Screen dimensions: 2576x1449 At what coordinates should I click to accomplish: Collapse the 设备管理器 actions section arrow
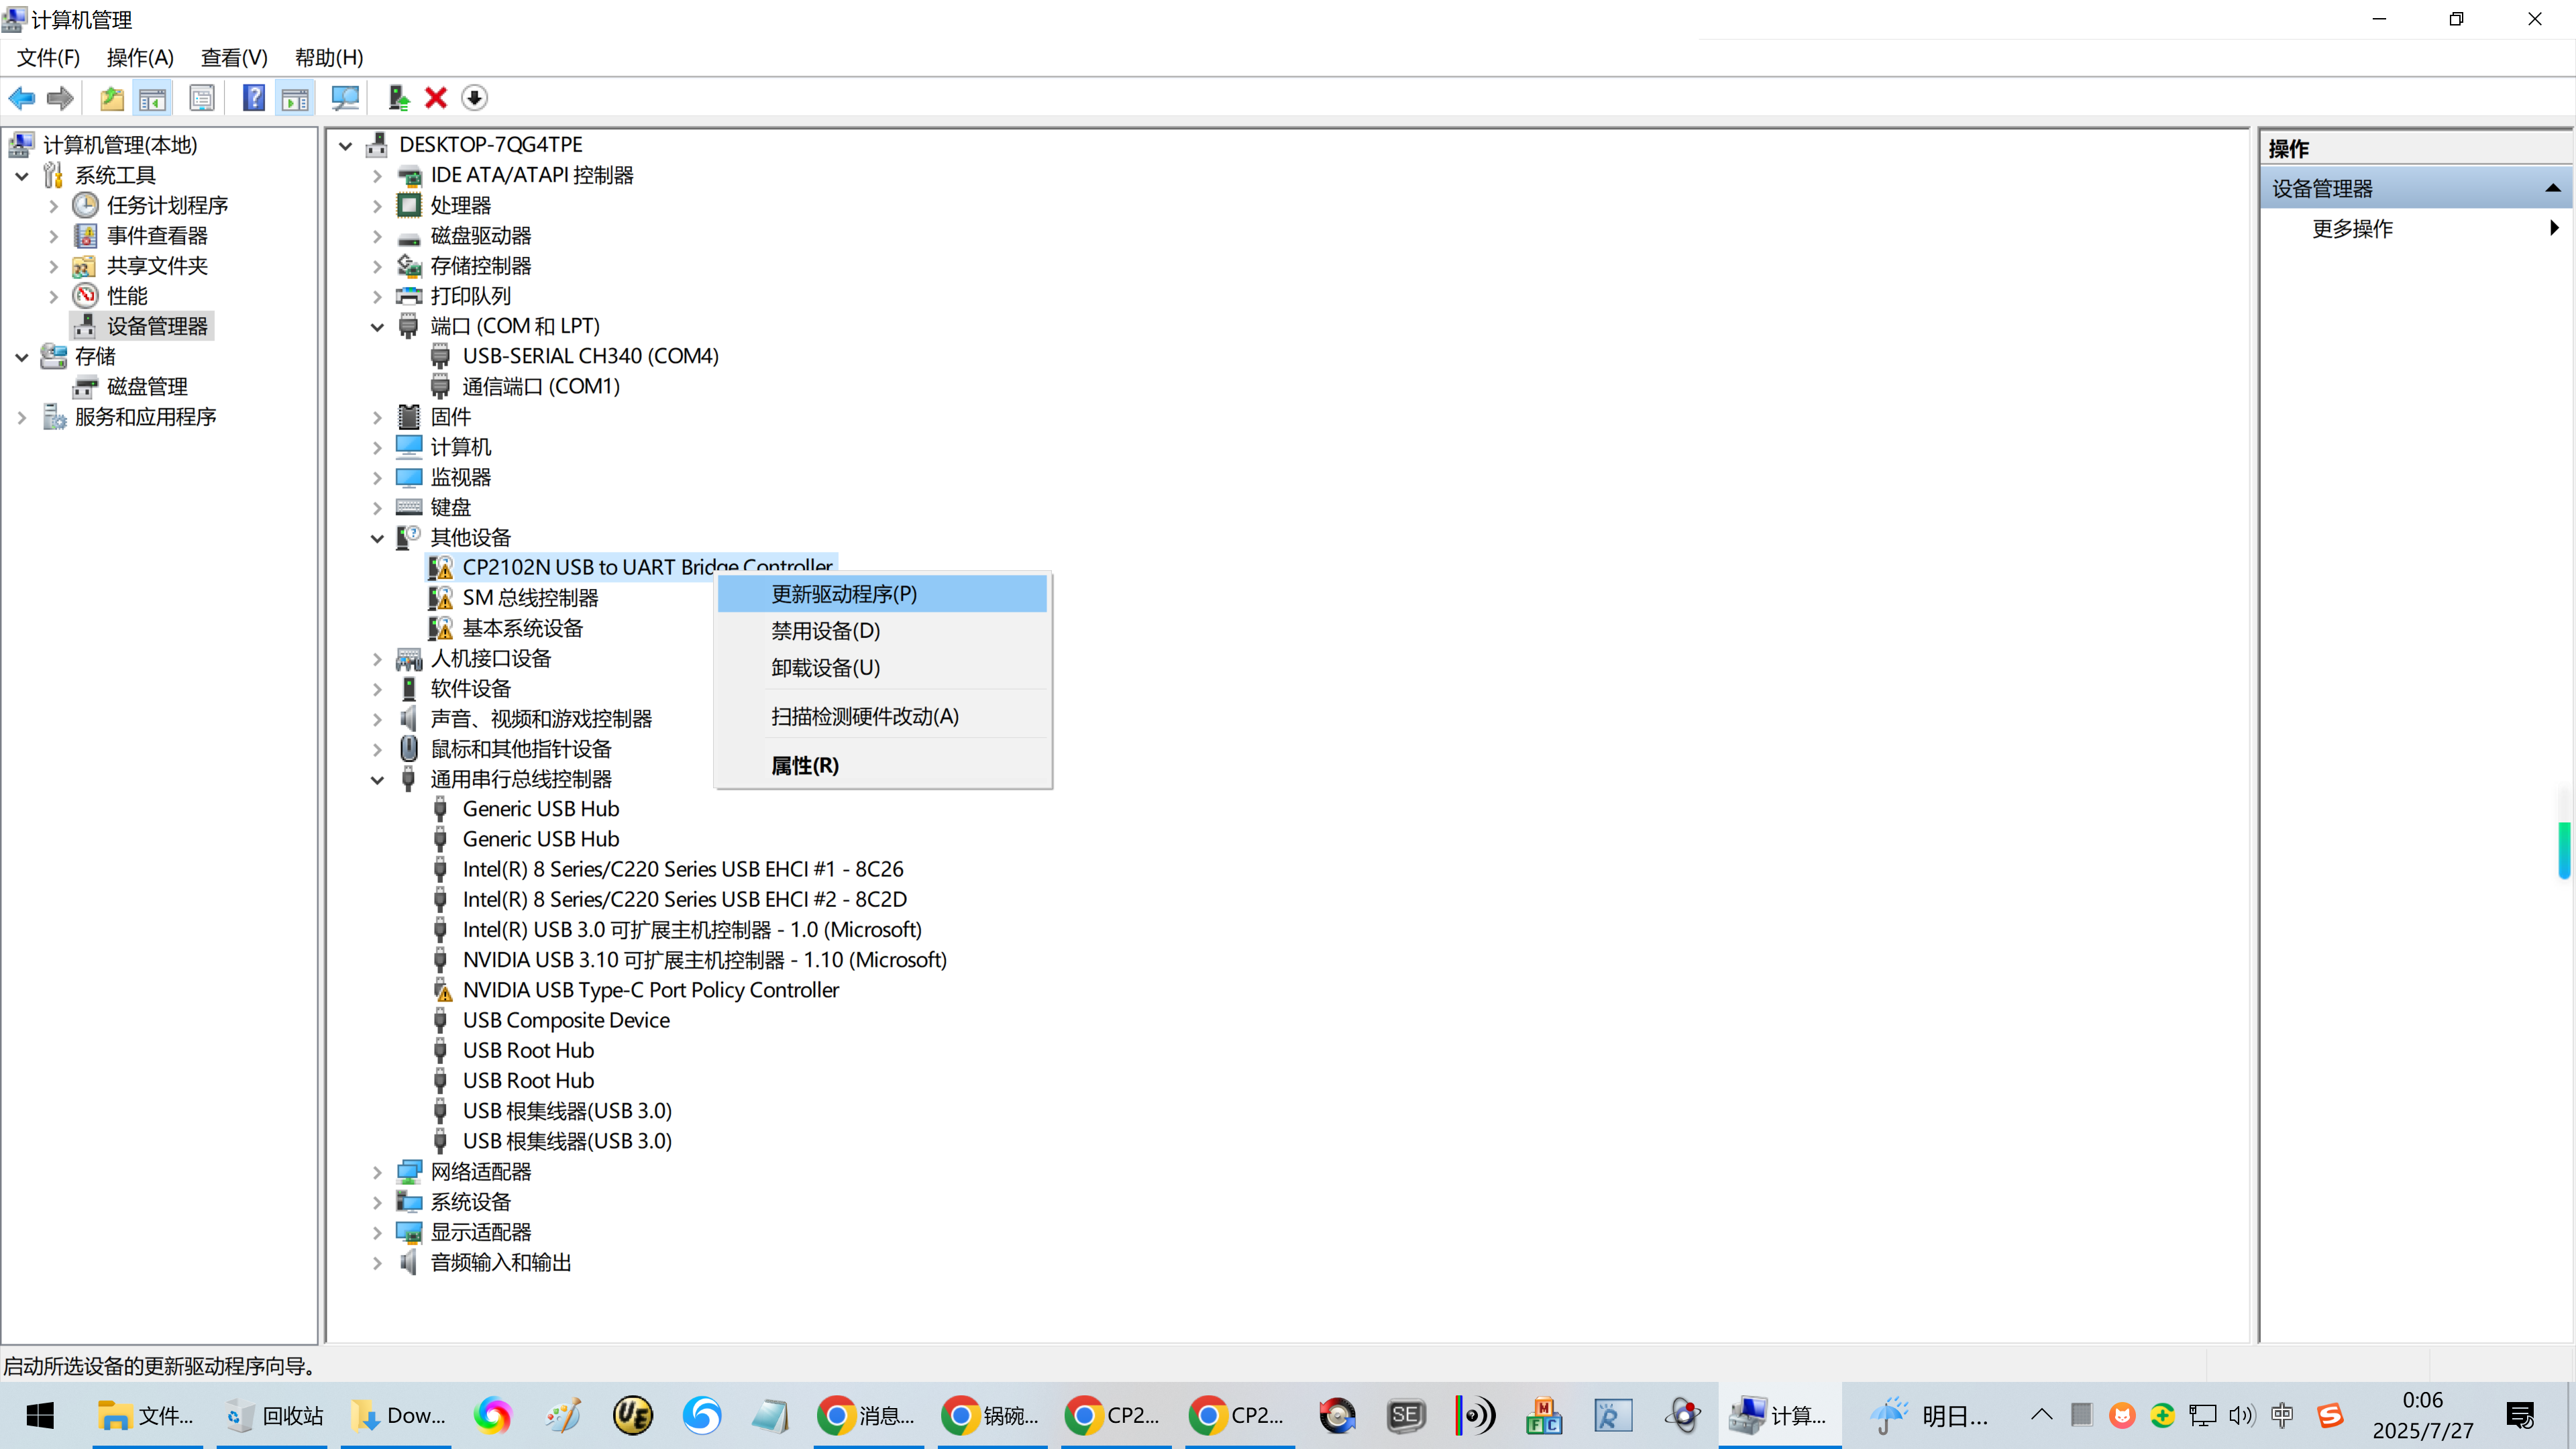point(2552,188)
